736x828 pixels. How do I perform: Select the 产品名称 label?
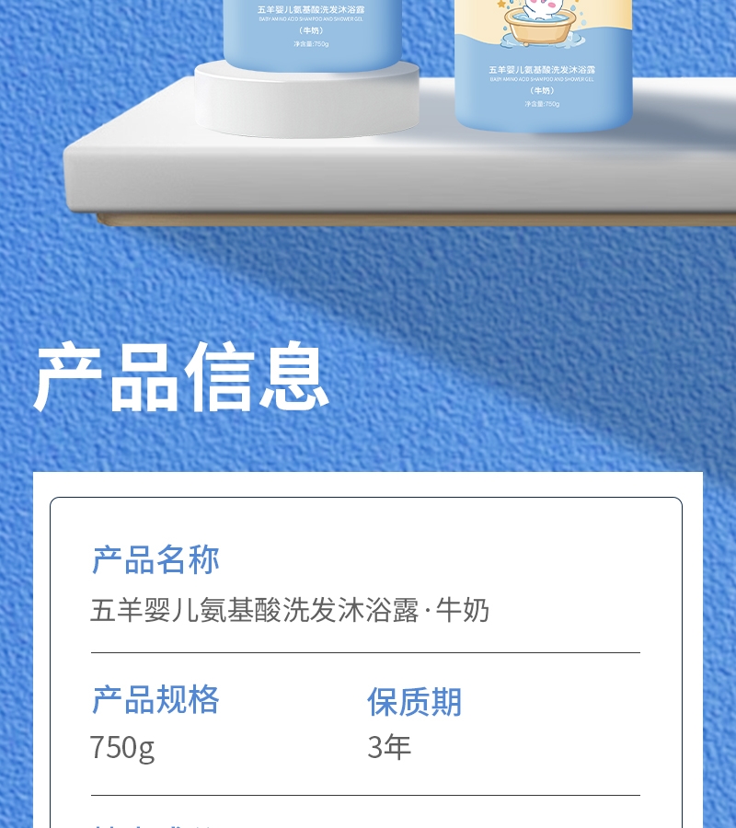click(155, 559)
